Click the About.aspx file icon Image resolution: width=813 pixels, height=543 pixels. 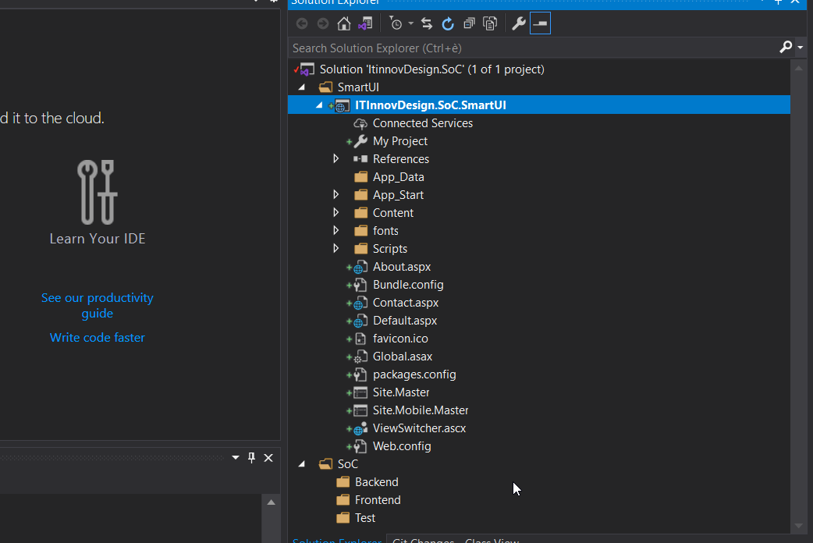point(360,267)
